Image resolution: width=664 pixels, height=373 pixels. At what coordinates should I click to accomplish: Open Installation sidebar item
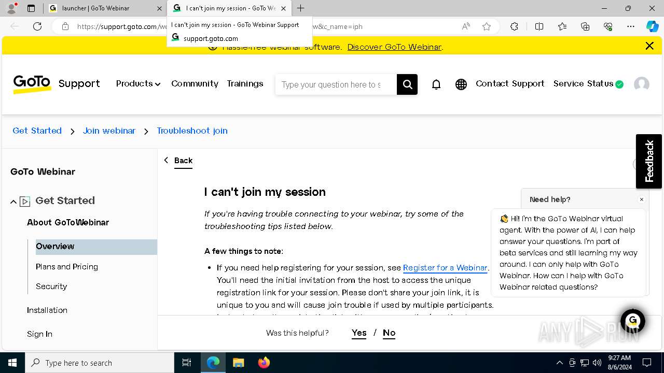[47, 310]
